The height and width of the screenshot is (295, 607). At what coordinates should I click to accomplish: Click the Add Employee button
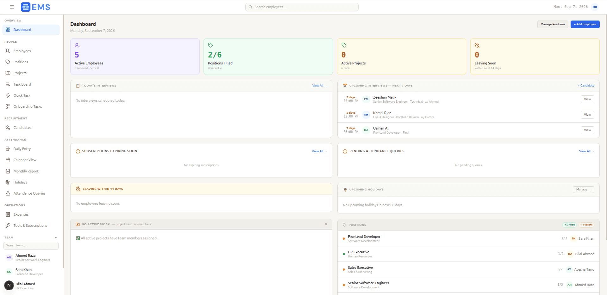click(x=585, y=24)
